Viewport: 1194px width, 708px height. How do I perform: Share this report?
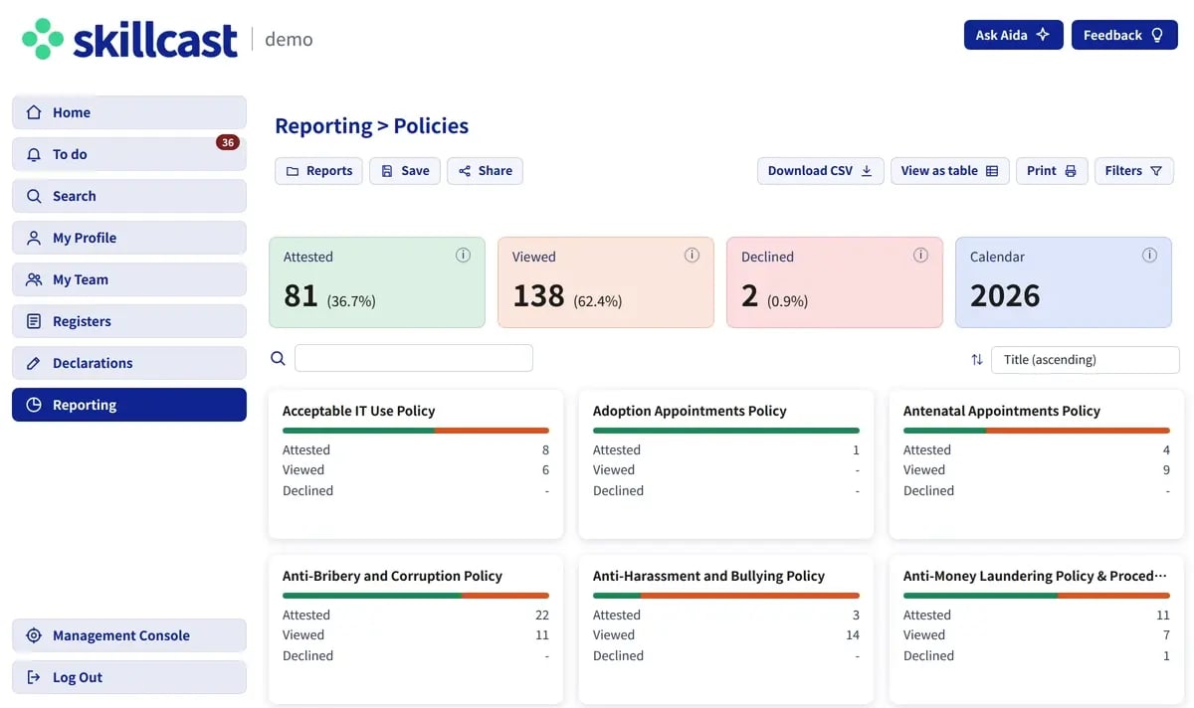[x=485, y=171]
